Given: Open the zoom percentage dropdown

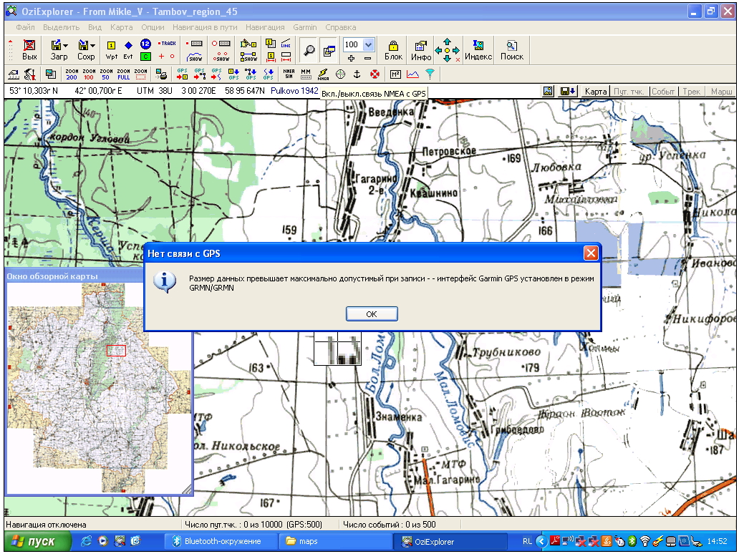Looking at the screenshot, I should (369, 44).
